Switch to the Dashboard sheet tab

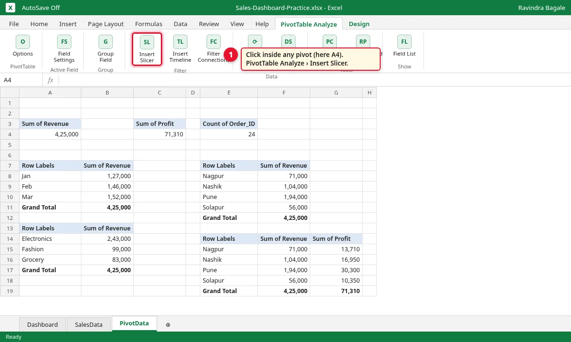coord(42,324)
